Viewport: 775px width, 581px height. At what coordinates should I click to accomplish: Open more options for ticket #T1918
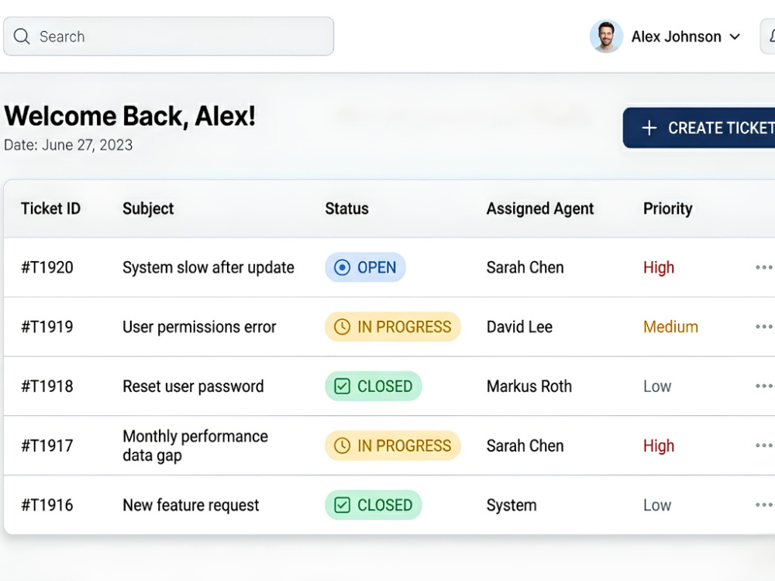coord(764,386)
